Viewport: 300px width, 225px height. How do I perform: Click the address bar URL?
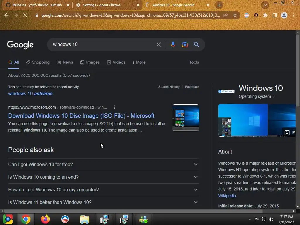click(x=130, y=16)
